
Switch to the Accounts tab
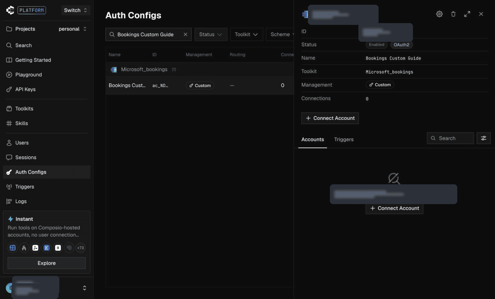313,140
